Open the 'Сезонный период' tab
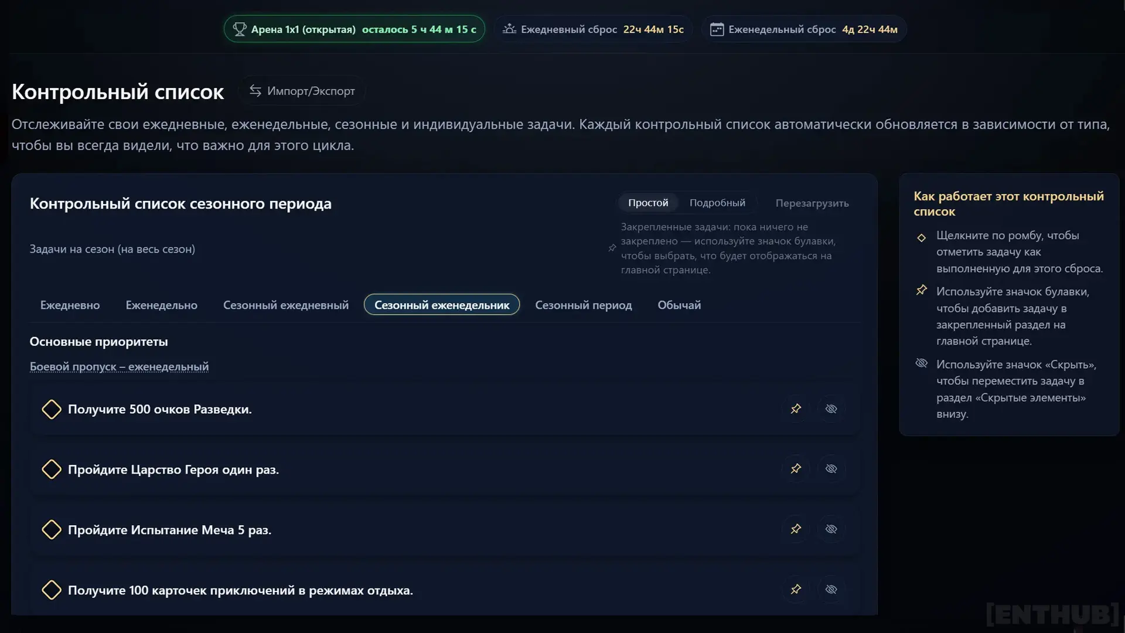This screenshot has height=633, width=1125. point(583,305)
